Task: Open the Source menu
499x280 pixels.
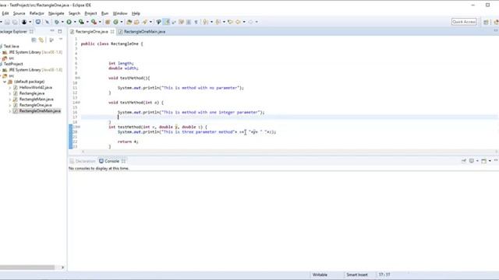Action: (19, 13)
